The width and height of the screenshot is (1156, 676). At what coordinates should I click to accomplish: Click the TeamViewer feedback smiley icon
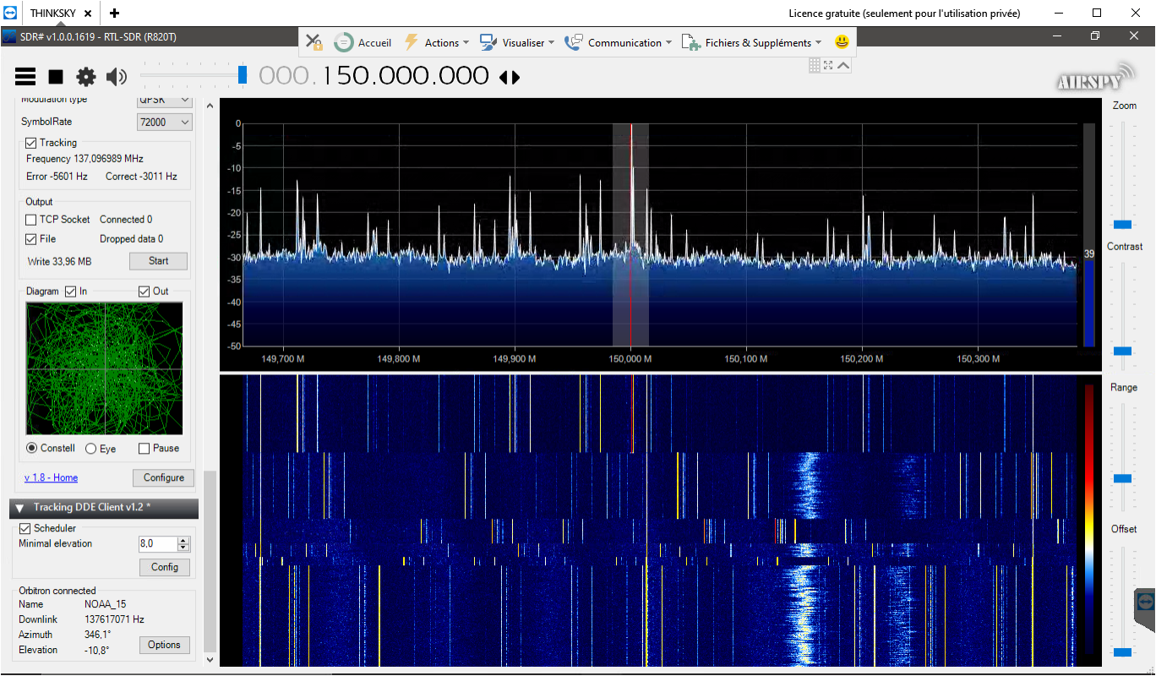point(842,41)
